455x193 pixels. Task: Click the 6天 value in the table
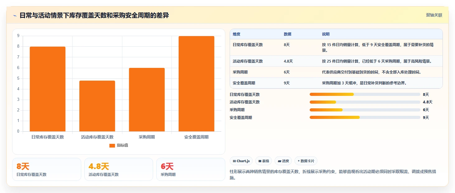tap(287, 72)
